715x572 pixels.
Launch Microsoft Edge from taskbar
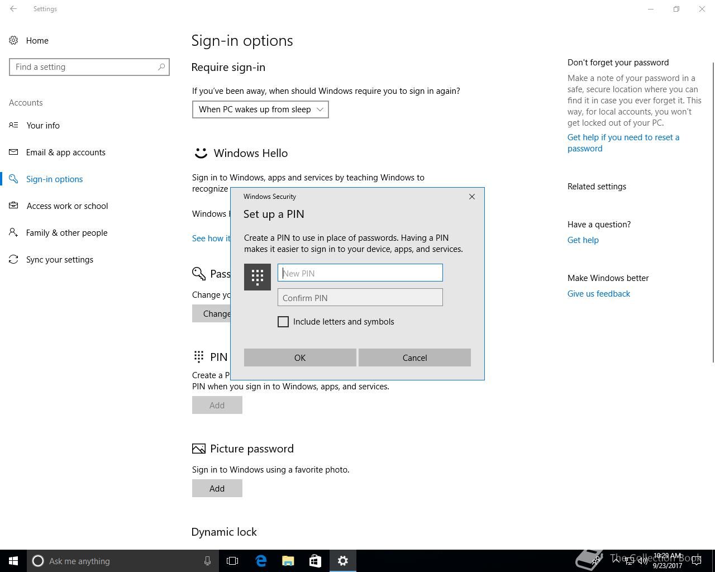click(x=261, y=561)
